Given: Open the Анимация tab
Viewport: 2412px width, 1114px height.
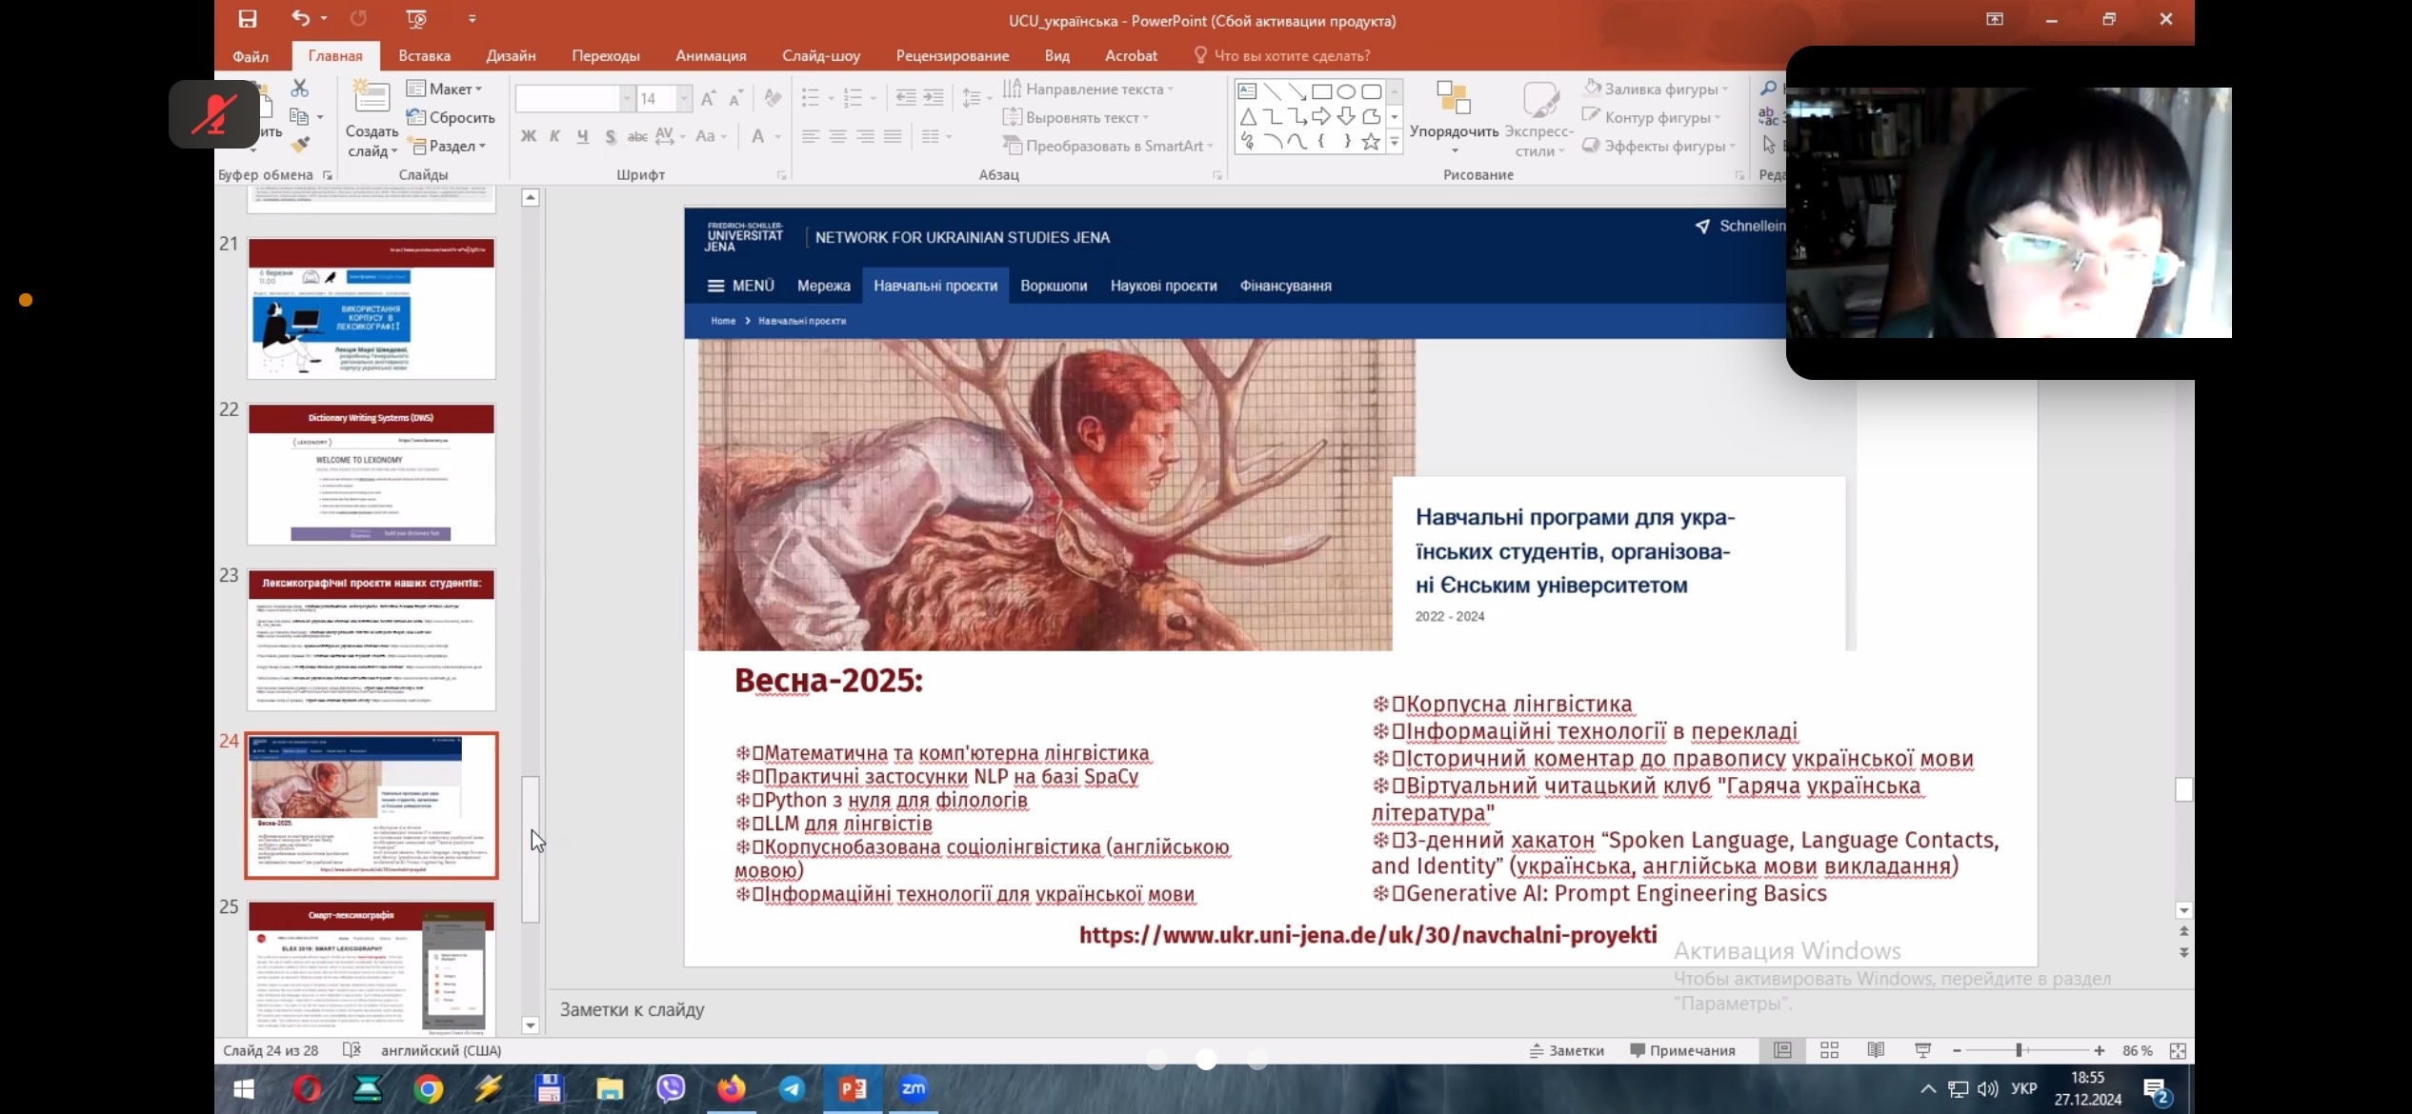Looking at the screenshot, I should (x=711, y=55).
